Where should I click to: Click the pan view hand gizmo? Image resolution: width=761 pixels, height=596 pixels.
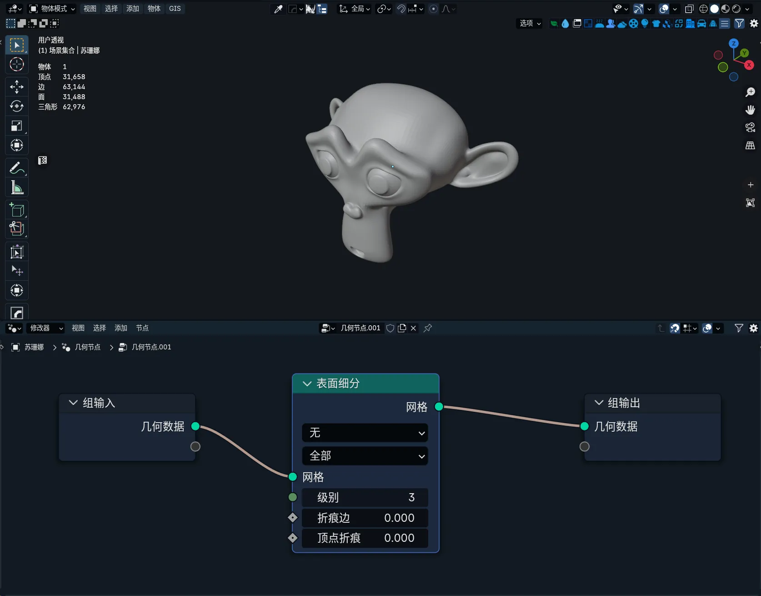(750, 110)
